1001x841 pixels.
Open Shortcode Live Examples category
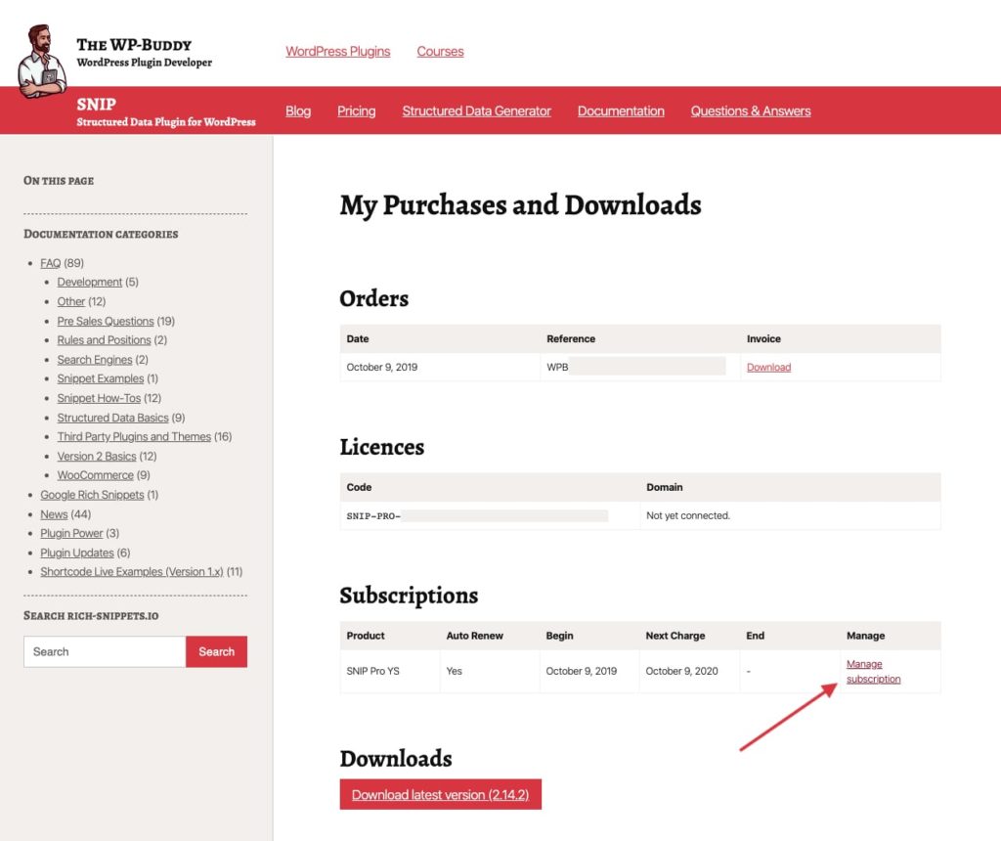click(x=132, y=571)
